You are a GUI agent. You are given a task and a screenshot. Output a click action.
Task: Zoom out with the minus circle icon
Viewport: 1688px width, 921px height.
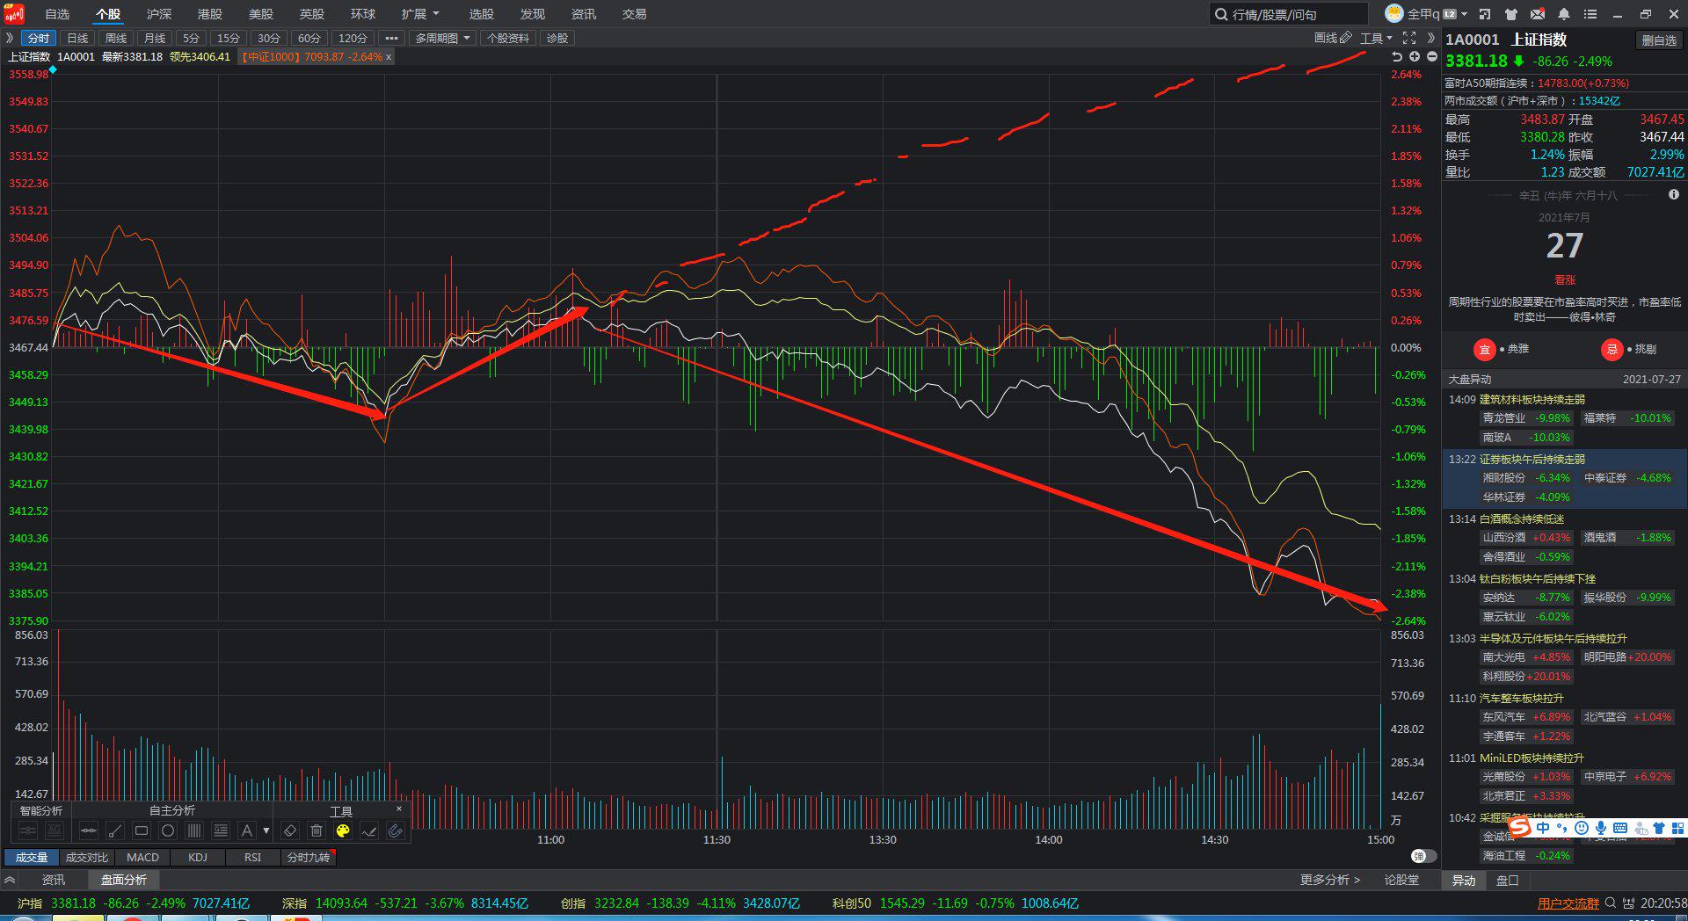[x=1431, y=56]
